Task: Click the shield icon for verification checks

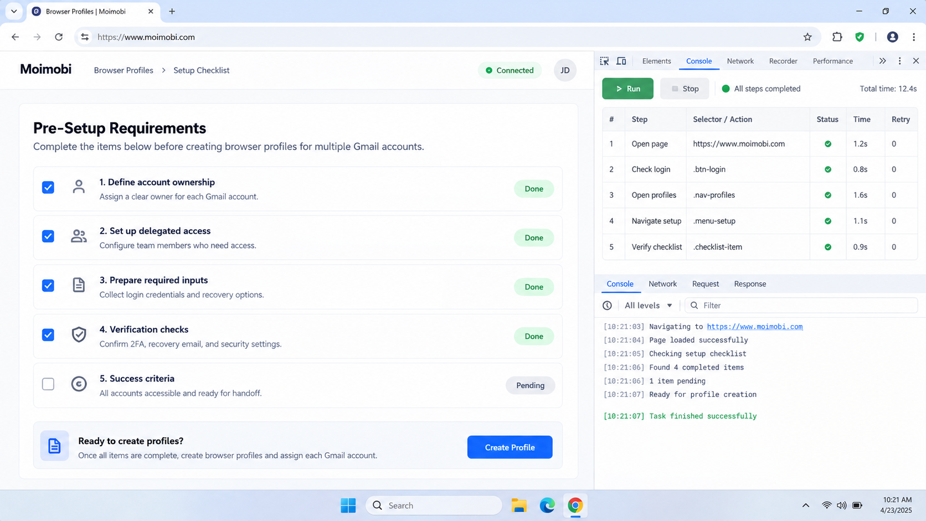Action: pos(79,334)
